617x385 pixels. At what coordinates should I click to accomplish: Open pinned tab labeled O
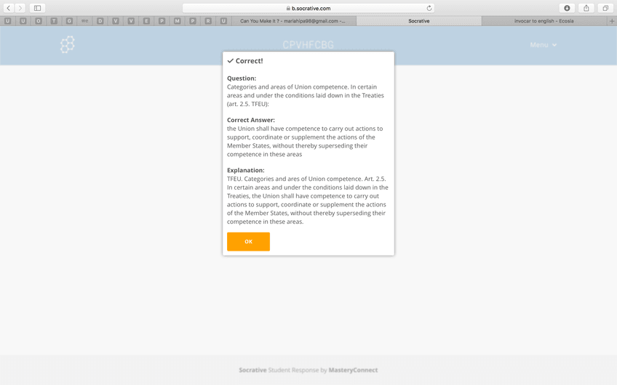(x=38, y=21)
